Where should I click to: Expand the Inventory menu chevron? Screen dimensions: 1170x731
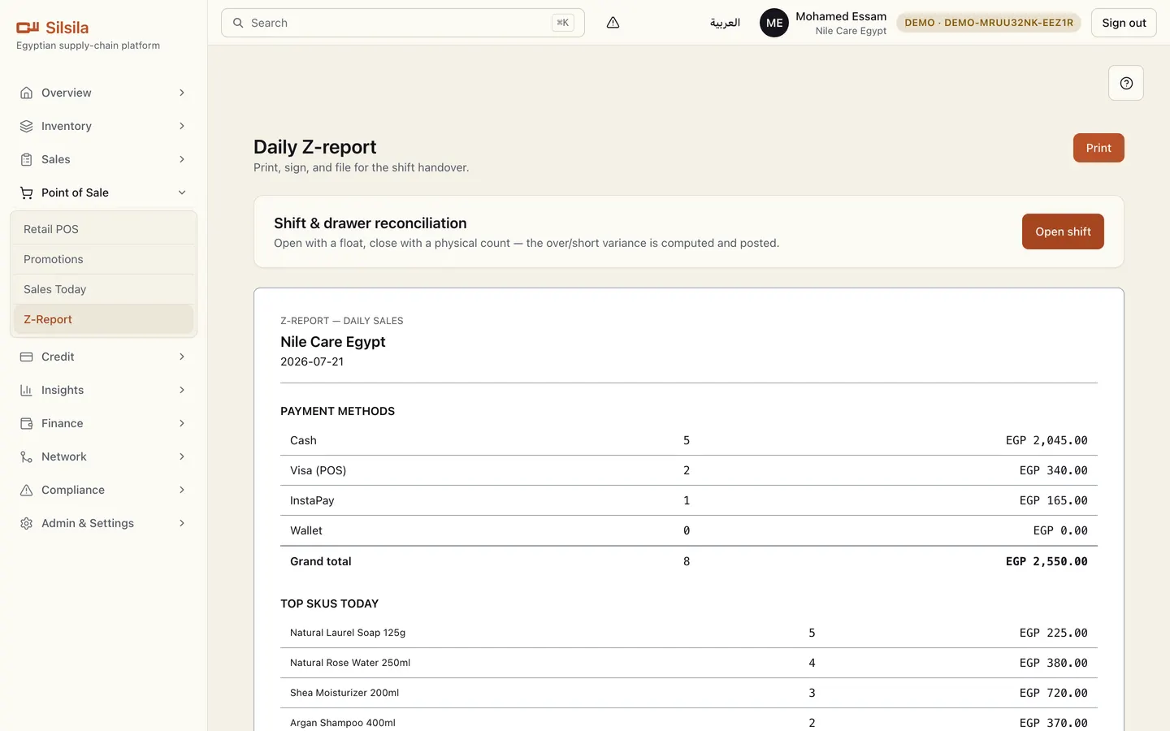click(182, 126)
